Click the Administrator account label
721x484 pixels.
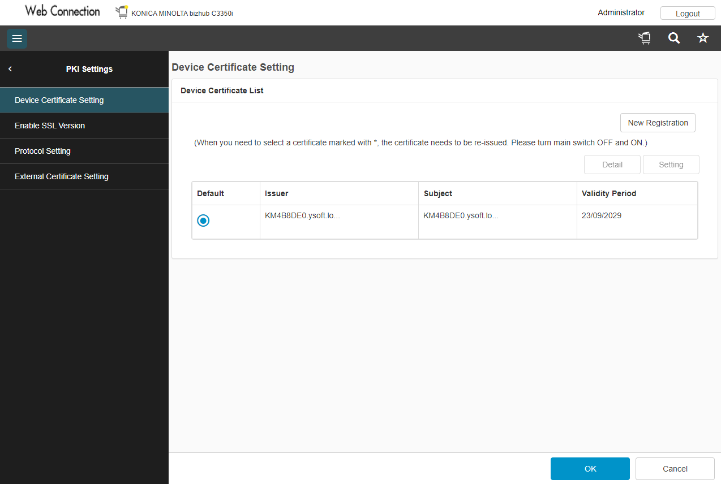(x=621, y=12)
